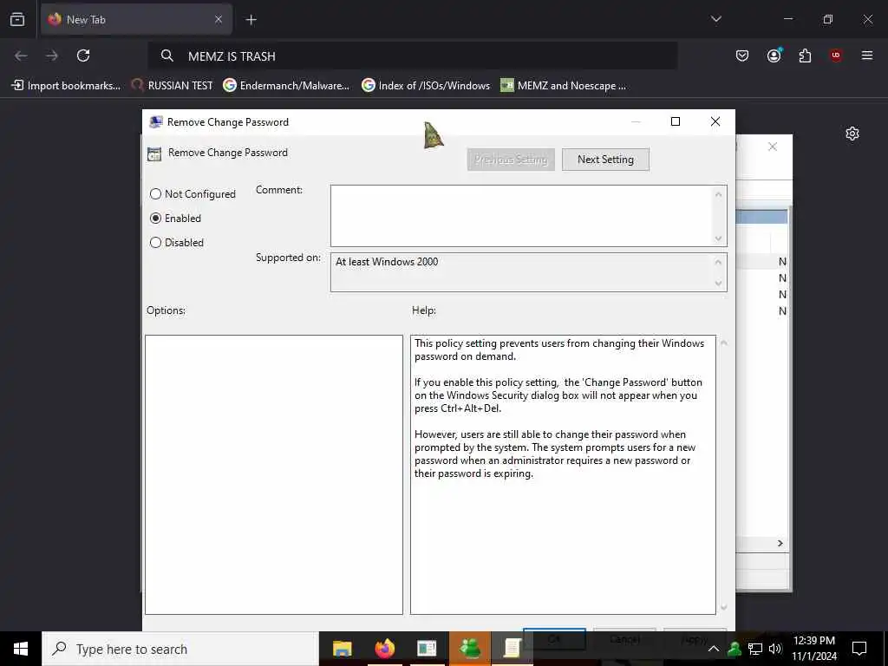This screenshot has height=666, width=888.
Task: Go back one page in Firefox
Action: coord(21,55)
